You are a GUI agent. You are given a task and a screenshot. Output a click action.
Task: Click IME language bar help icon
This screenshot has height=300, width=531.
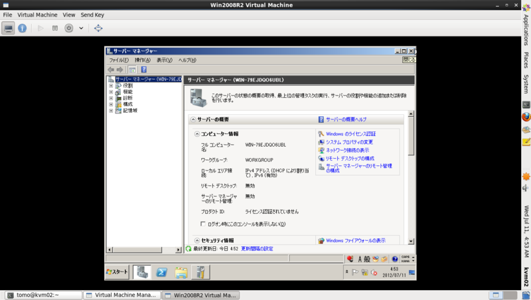(395, 260)
